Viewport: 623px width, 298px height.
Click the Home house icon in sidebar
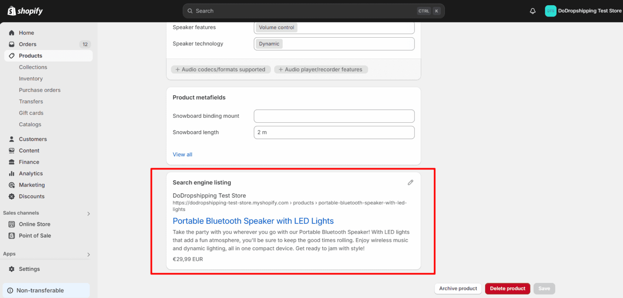(x=12, y=33)
